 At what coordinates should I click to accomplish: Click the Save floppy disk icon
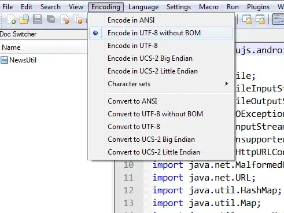click(x=38, y=20)
